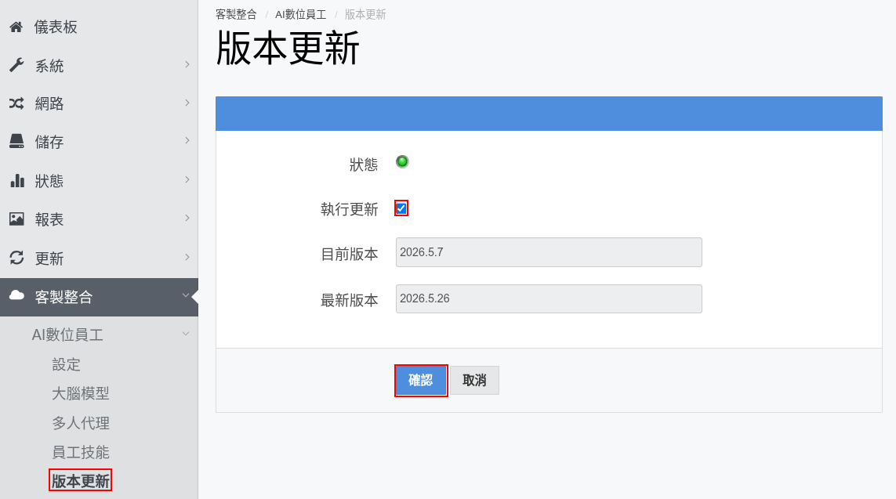Click the green status indicator light
The width and height of the screenshot is (896, 499).
(x=402, y=162)
